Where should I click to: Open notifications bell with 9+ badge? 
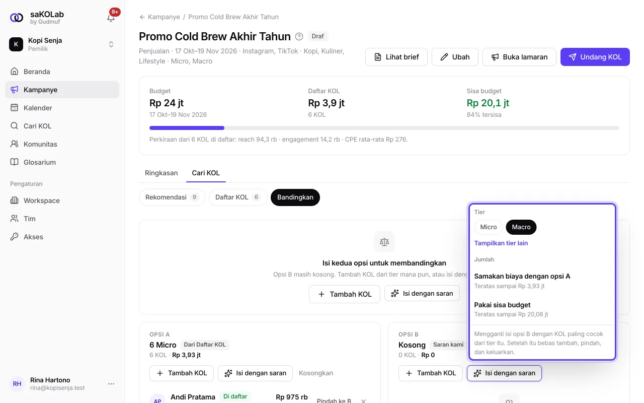pyautogui.click(x=111, y=18)
